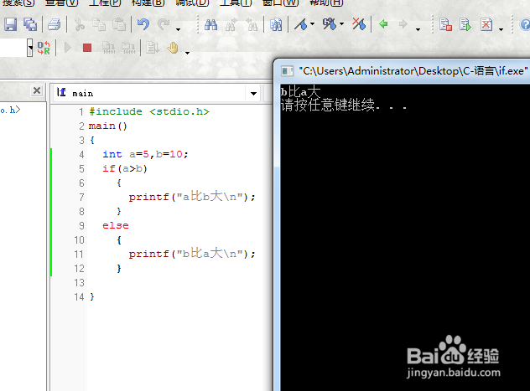The image size is (530, 391).
Task: Expand the debug toolbar overflow arrow after hand
Action: click(x=187, y=53)
